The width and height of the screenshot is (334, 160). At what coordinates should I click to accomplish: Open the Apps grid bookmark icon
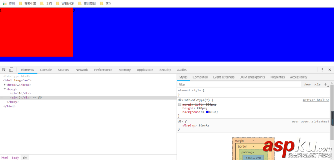5,3
